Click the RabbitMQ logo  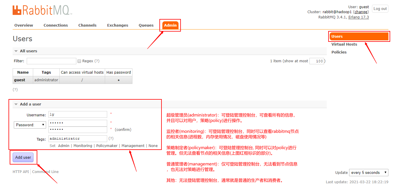pos(42,10)
